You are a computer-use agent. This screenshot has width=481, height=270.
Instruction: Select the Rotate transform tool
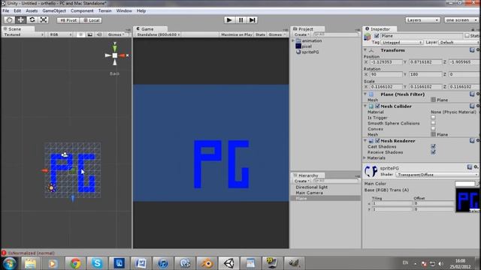(x=32, y=20)
